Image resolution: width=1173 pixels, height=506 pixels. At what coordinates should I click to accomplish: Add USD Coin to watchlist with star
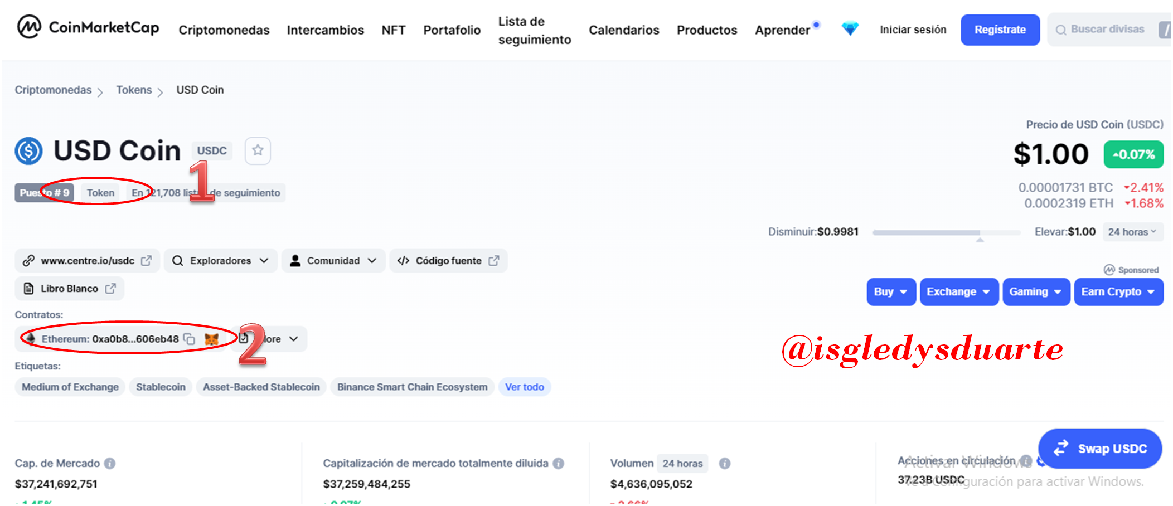point(258,150)
